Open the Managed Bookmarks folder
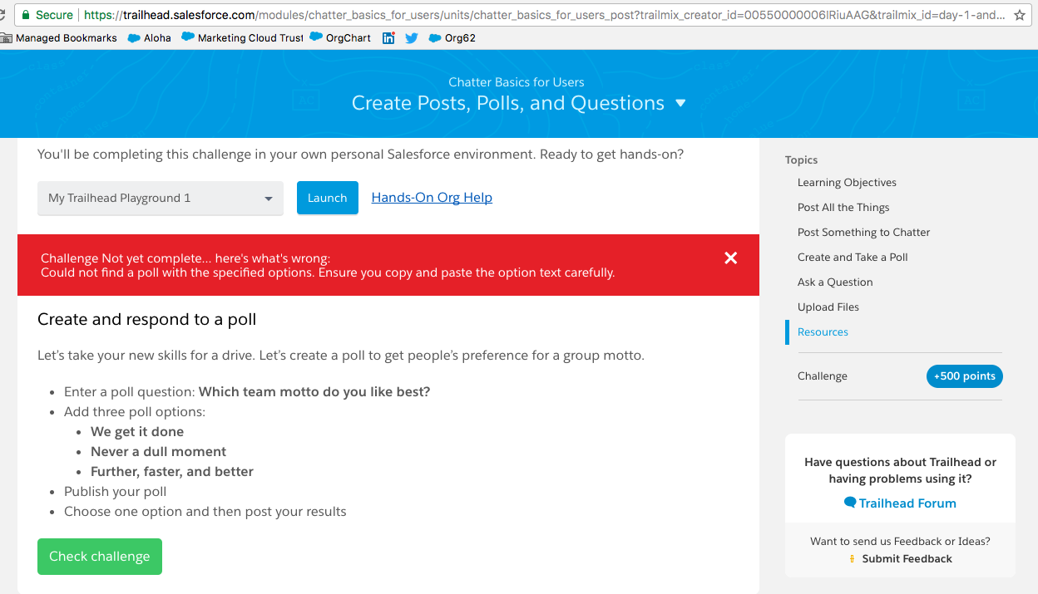Screen dimensions: 1038x594 (59, 37)
